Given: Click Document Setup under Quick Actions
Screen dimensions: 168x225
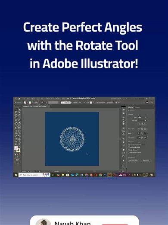Looking at the screenshot, I should pos(134,161).
